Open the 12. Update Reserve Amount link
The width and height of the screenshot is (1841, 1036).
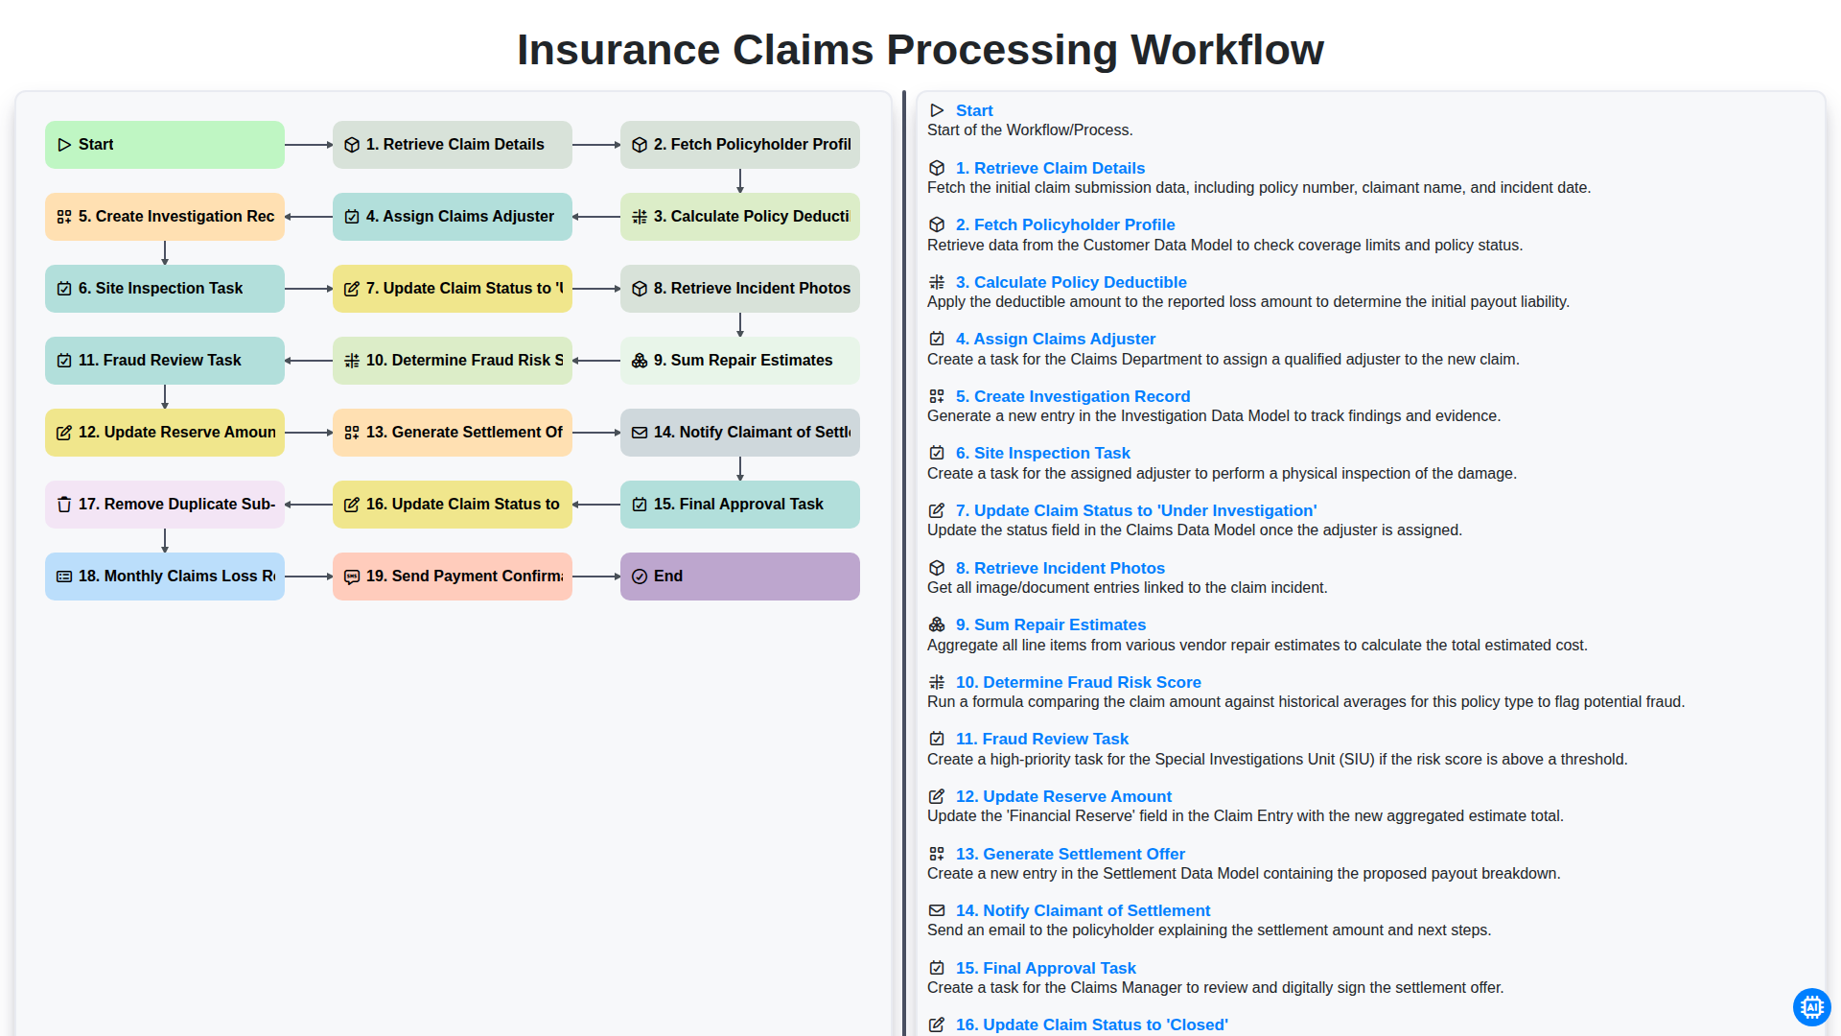tap(1063, 796)
